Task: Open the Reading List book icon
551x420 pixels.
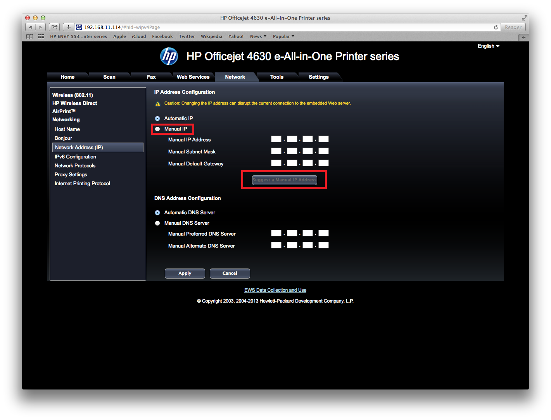Action: (x=30, y=36)
